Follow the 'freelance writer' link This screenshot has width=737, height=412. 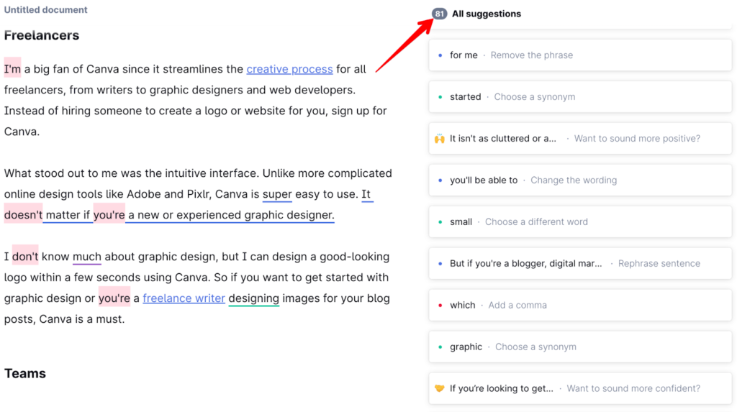184,298
